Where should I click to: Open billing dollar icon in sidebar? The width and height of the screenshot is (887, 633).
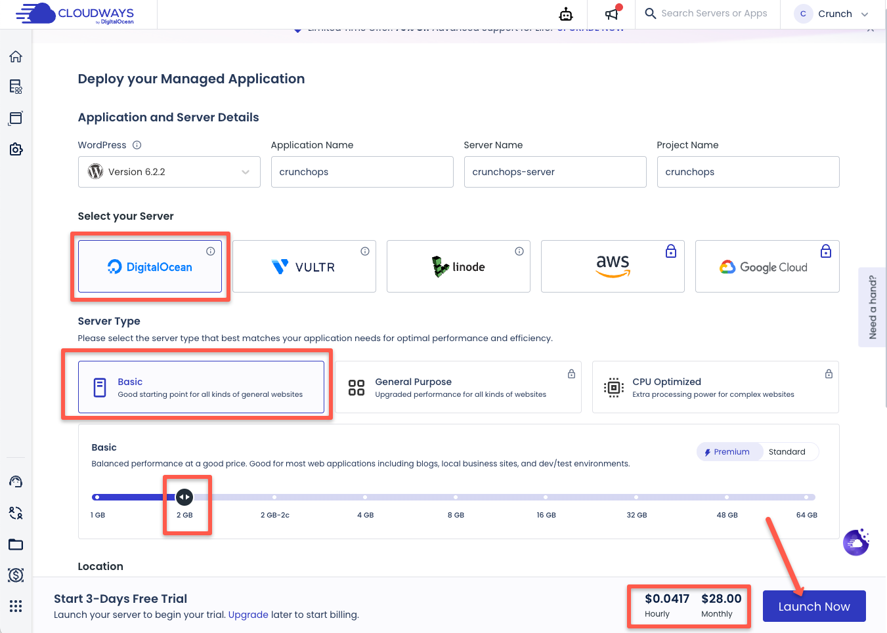(x=16, y=575)
